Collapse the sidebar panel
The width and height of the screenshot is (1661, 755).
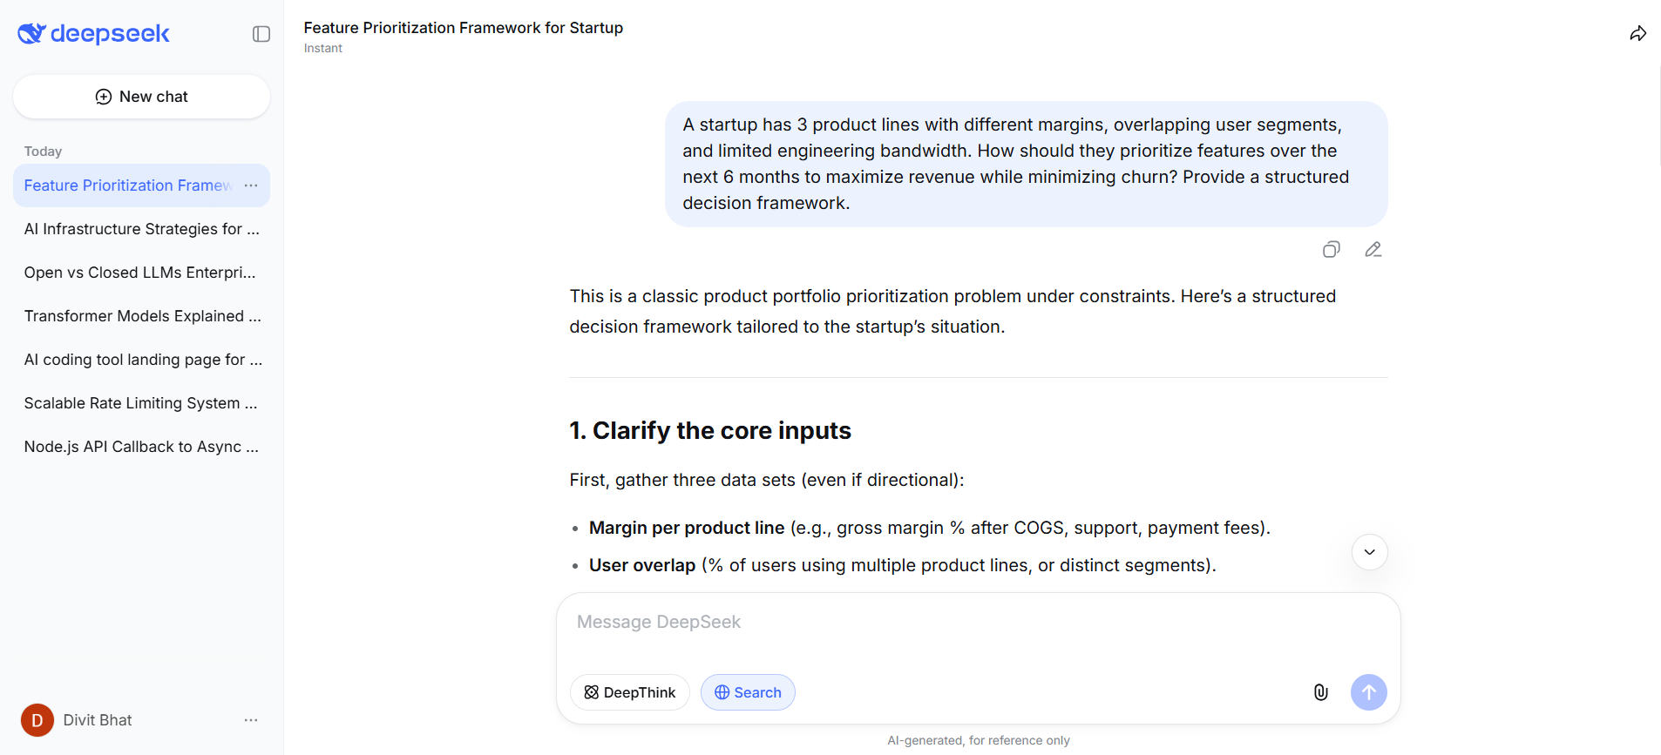pyautogui.click(x=261, y=33)
